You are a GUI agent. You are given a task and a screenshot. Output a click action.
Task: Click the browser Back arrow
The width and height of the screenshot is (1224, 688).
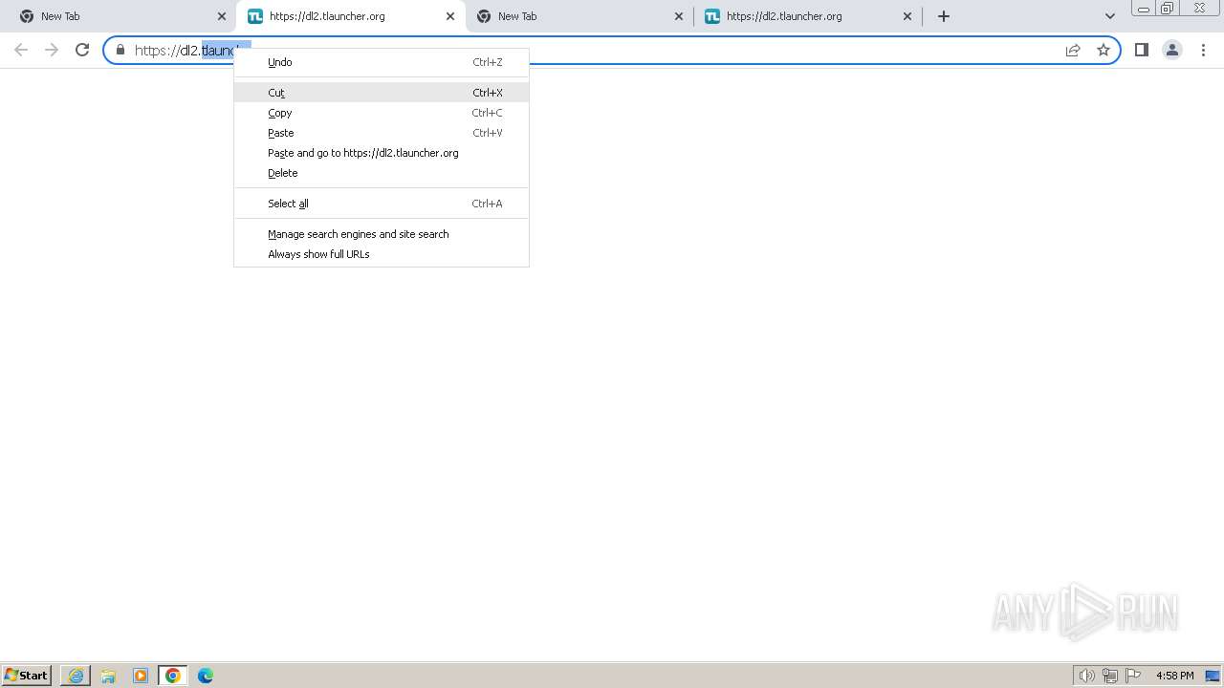pos(21,50)
